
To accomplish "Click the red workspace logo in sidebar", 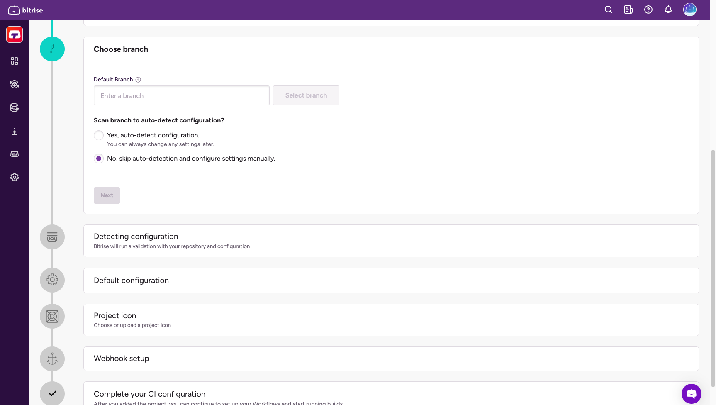I will [x=15, y=34].
